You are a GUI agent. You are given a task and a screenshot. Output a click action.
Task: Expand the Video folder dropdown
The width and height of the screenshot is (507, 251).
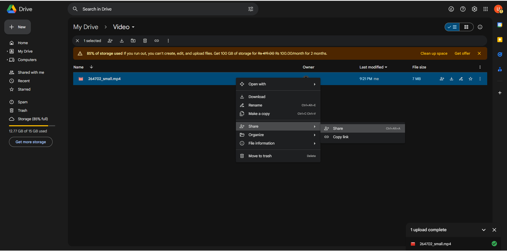(133, 27)
